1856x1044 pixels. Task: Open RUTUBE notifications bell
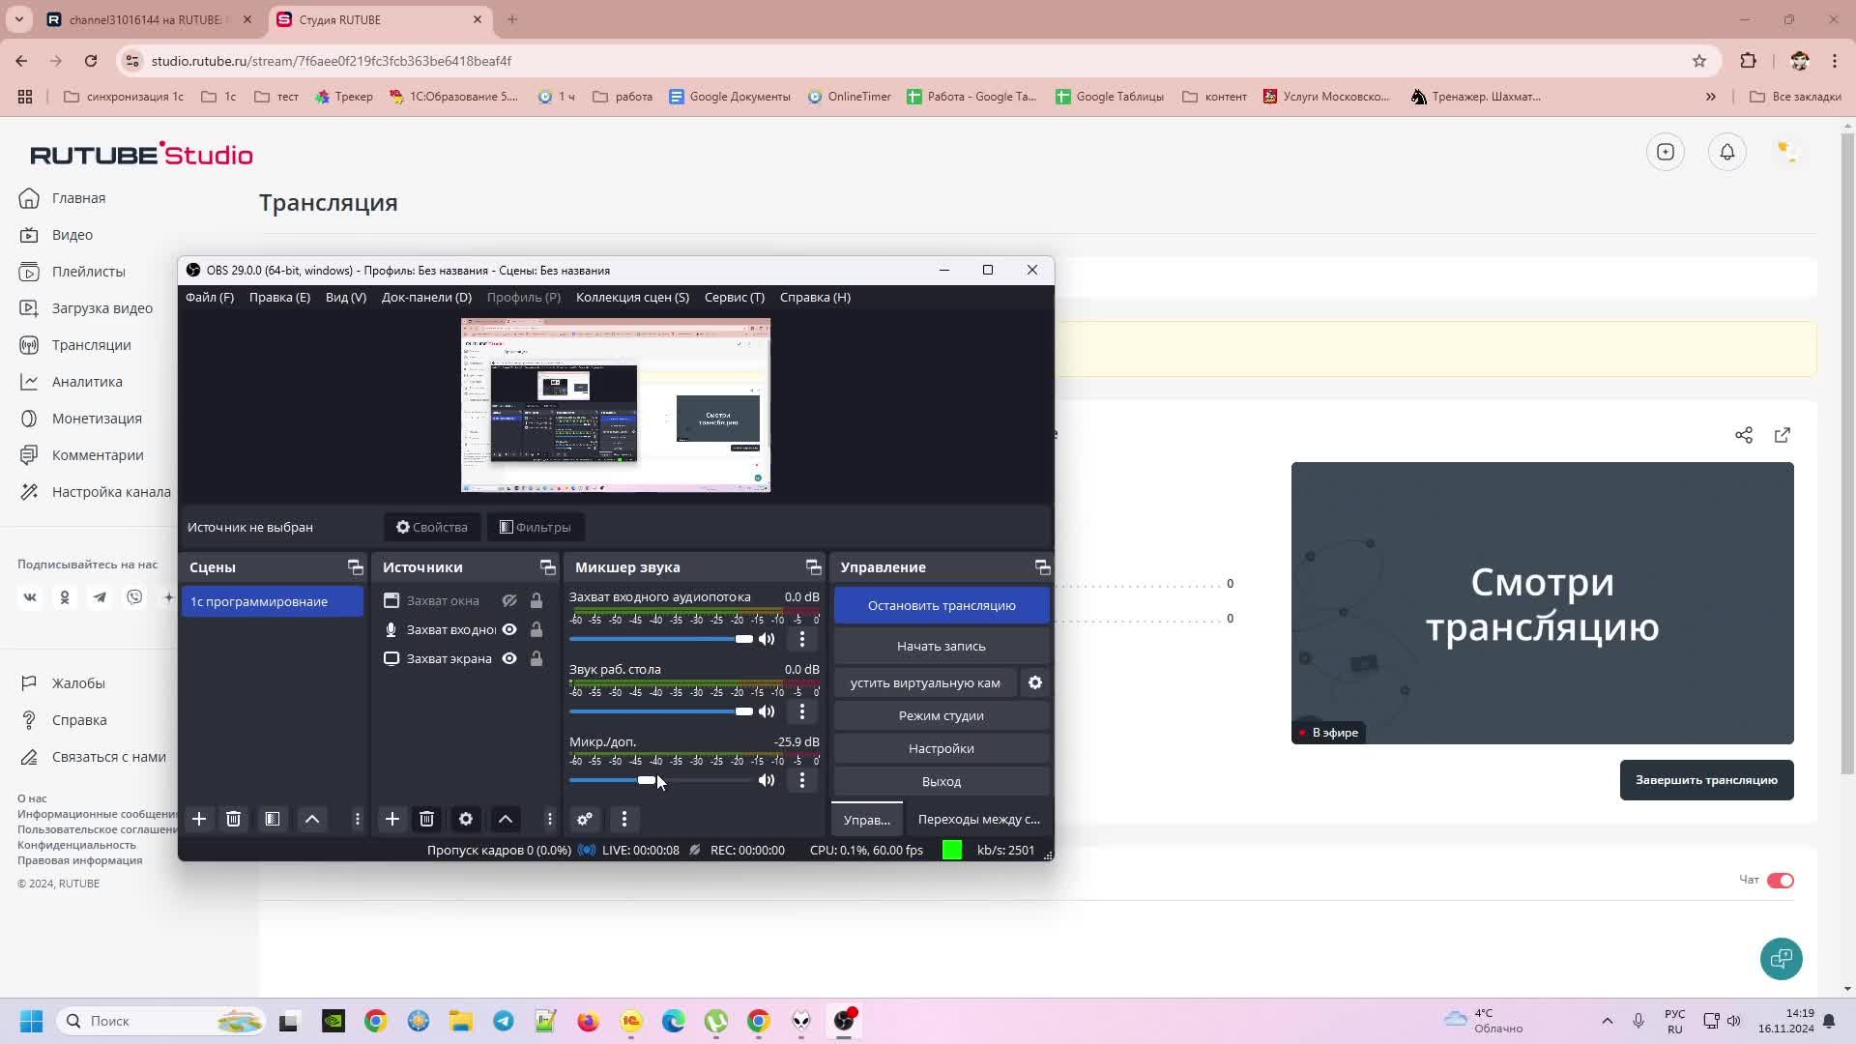[1727, 152]
